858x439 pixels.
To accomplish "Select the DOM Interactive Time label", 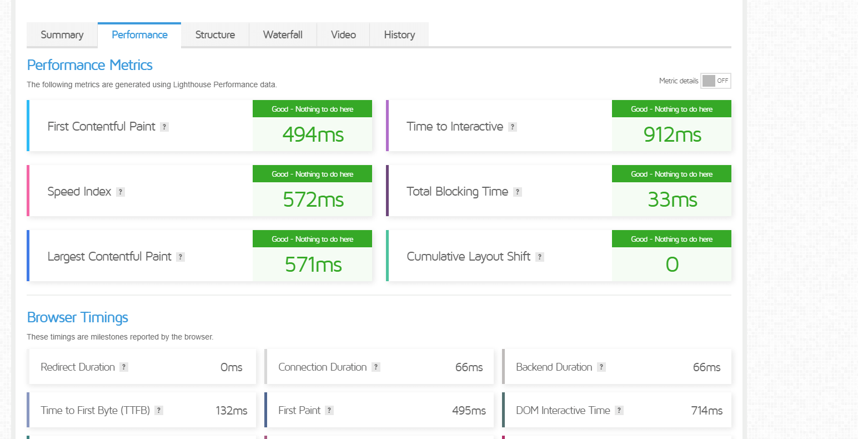I will click(563, 410).
